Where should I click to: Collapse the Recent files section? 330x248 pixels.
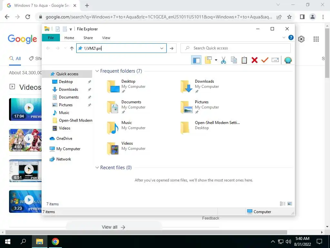(x=97, y=168)
